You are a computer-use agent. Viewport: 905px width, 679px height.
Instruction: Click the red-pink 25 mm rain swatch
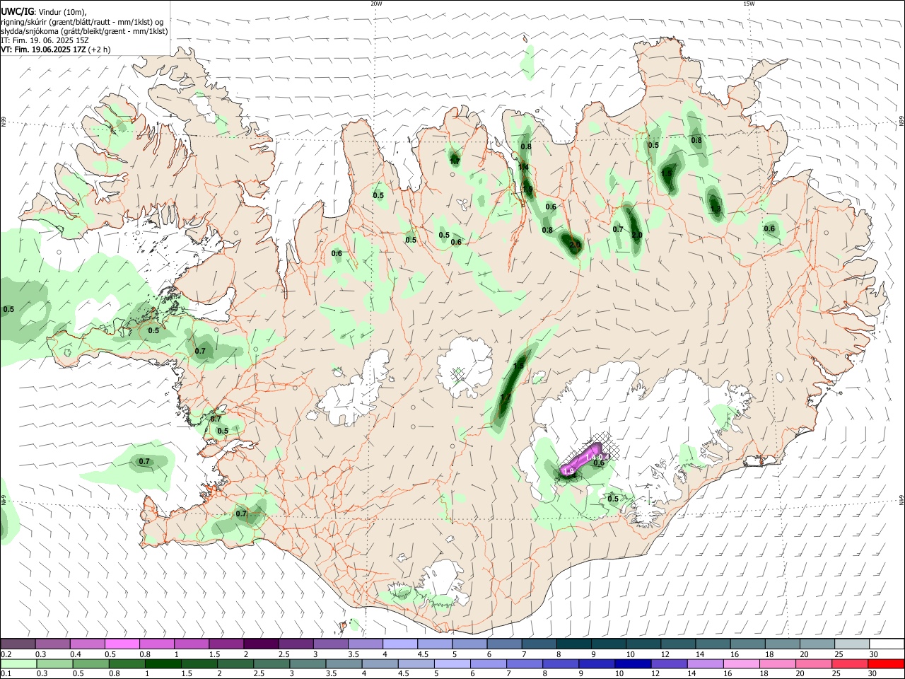pyautogui.click(x=849, y=663)
